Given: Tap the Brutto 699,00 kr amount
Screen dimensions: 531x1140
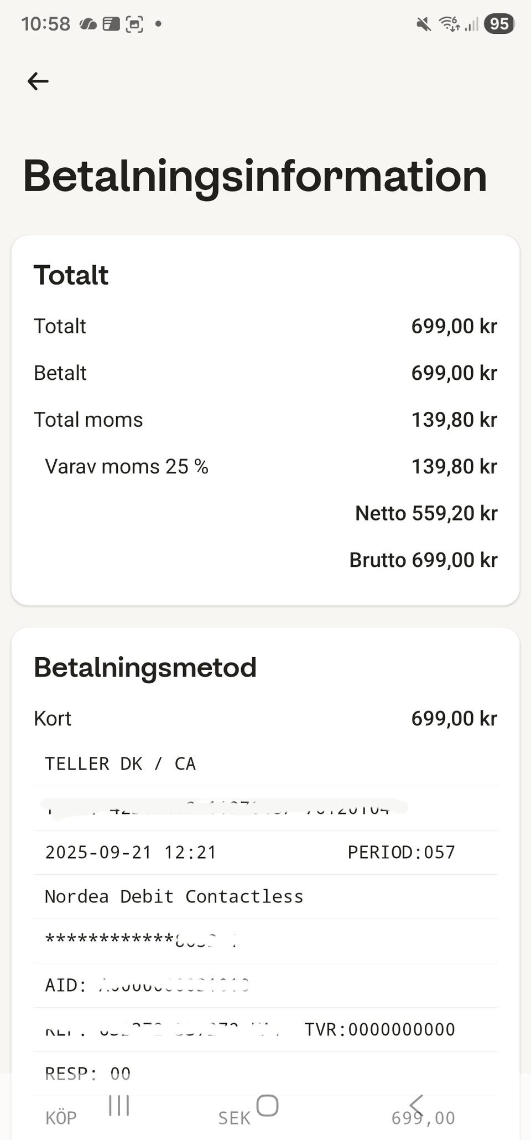Looking at the screenshot, I should point(423,560).
